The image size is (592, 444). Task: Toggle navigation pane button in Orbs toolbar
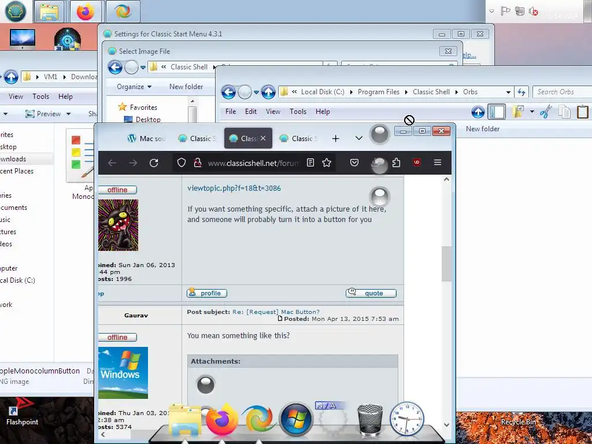pos(497,112)
